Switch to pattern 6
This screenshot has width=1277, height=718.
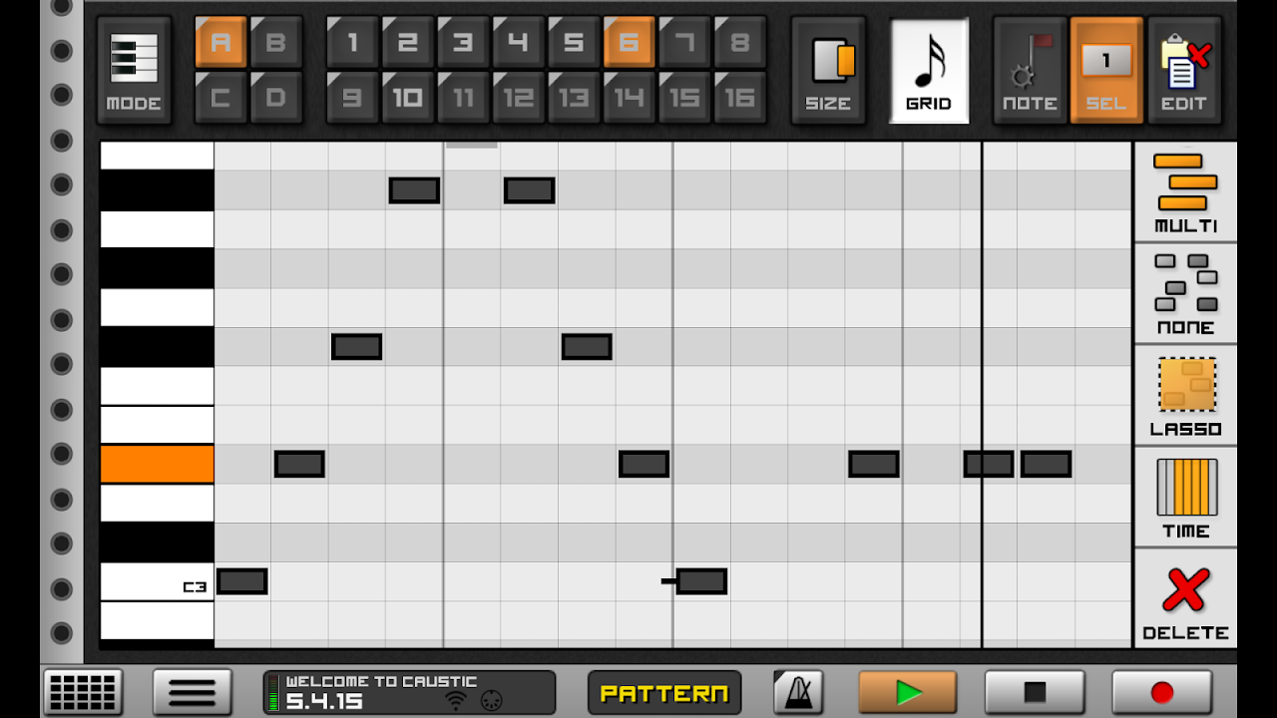click(x=629, y=44)
